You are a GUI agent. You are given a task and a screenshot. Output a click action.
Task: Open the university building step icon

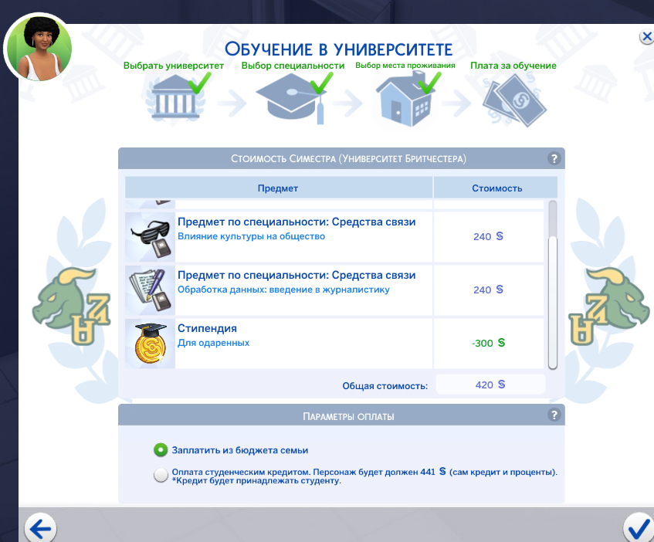point(175,97)
